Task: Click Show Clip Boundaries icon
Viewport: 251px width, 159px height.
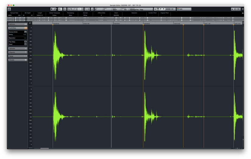Action: click(163, 9)
